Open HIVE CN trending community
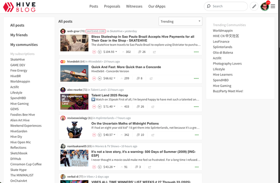280x183 pixels. [226, 36]
